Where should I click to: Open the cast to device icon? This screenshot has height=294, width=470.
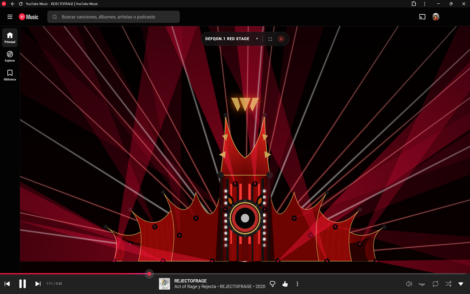[x=422, y=17]
